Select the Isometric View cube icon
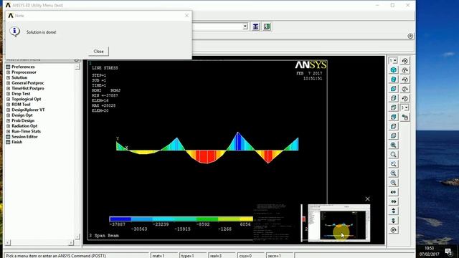The image size is (459, 258). [394, 70]
